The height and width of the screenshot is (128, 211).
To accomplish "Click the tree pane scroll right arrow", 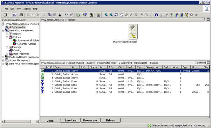I will point(37,121).
